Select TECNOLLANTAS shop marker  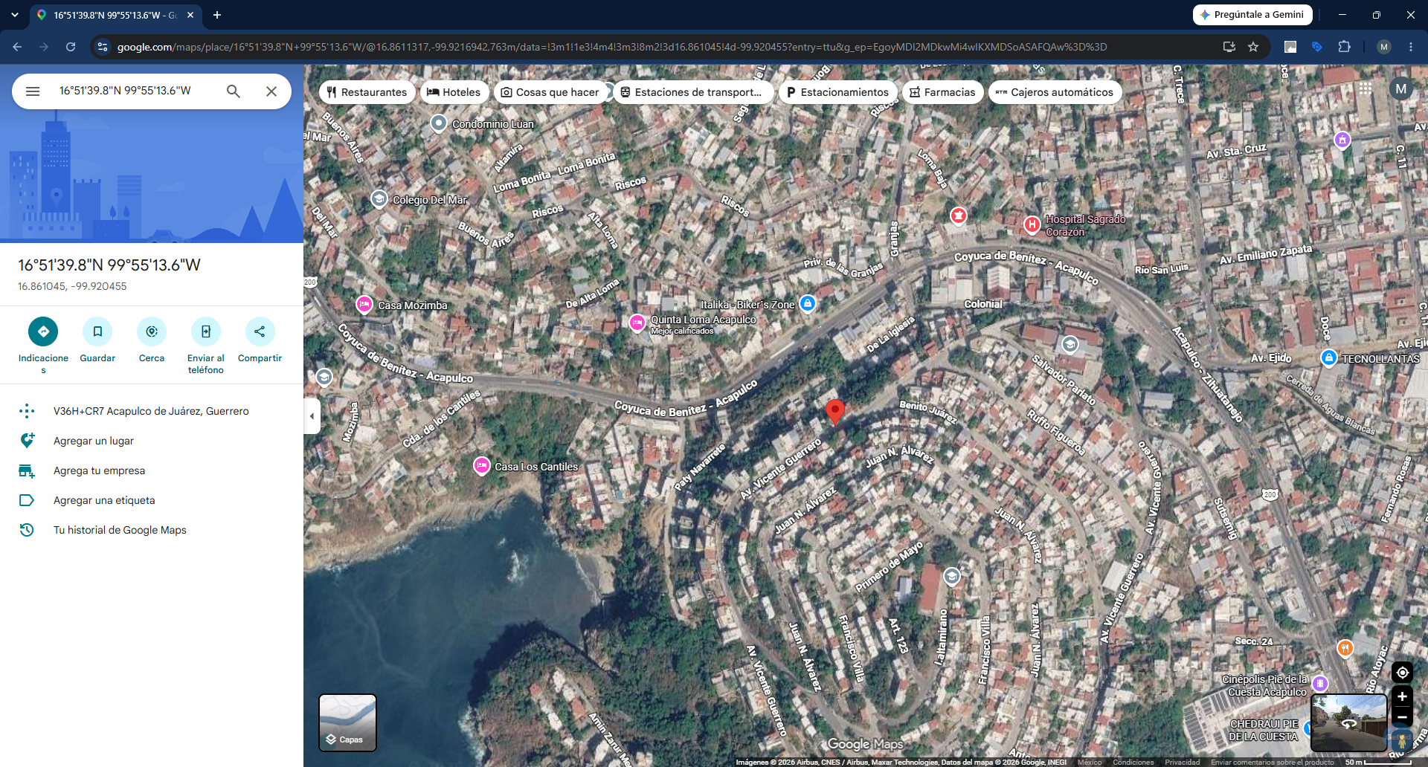pos(1329,357)
